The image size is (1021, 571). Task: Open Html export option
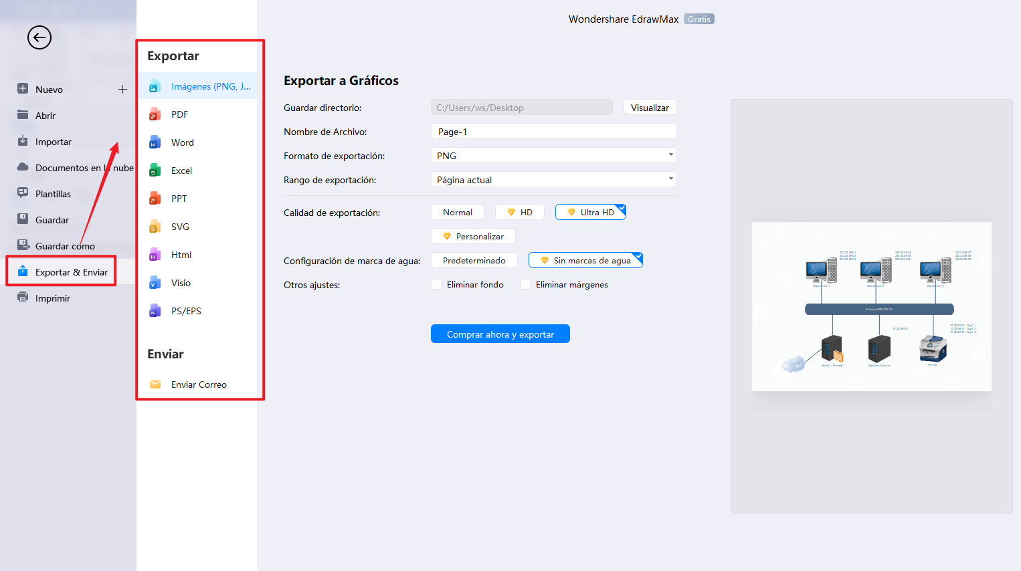pos(180,255)
